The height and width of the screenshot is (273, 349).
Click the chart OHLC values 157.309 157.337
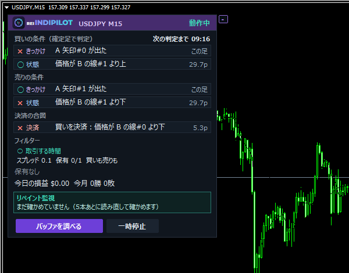click(x=68, y=8)
